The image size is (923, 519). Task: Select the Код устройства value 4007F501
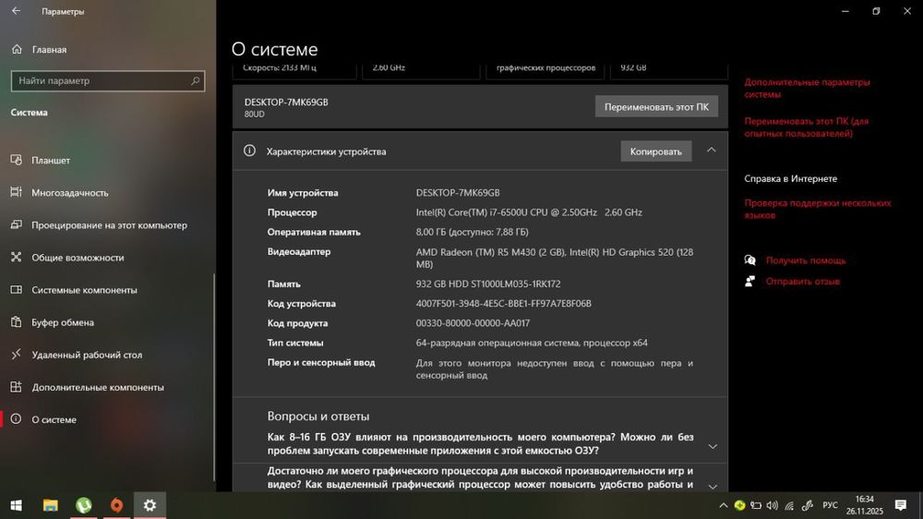point(503,304)
